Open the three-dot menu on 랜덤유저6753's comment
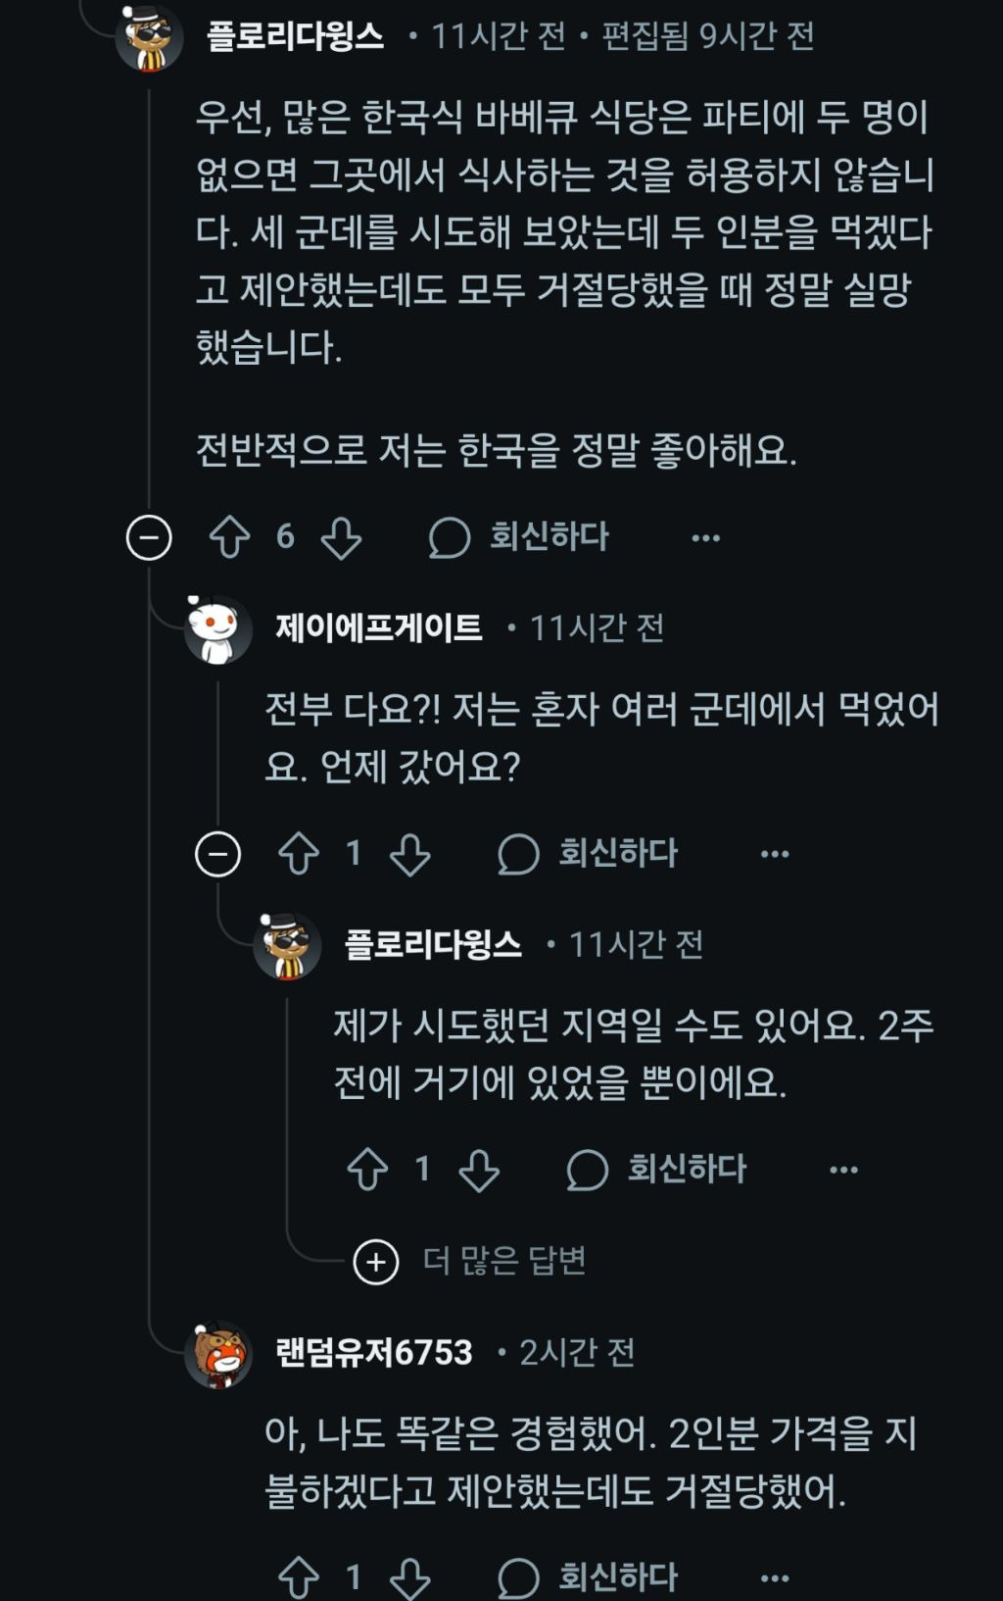Viewport: 1003px width, 1601px height. coord(773,1574)
